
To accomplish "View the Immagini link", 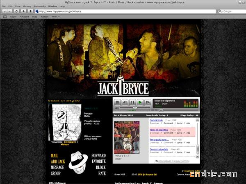I will [x=70, y=142].
